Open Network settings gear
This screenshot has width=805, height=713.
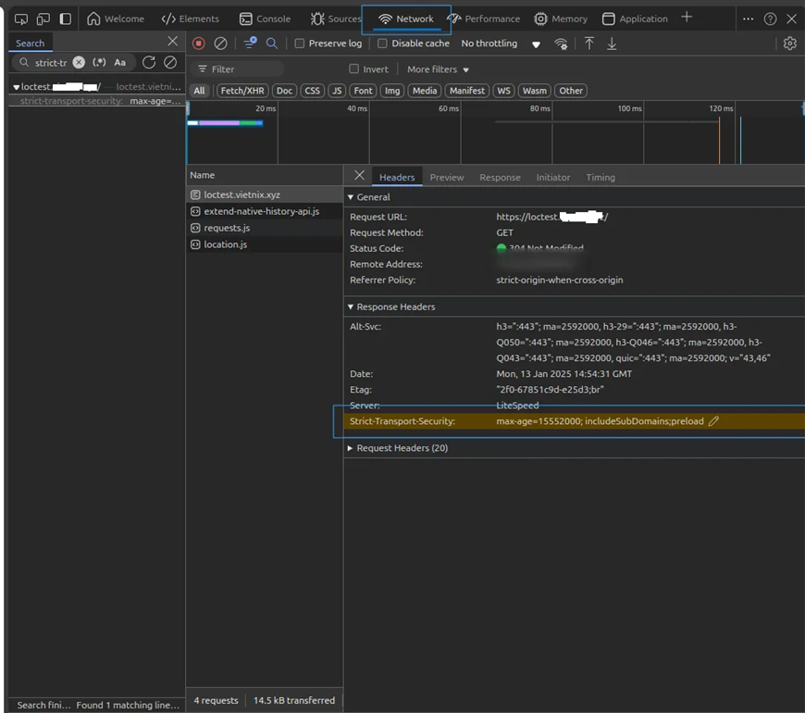(x=790, y=44)
